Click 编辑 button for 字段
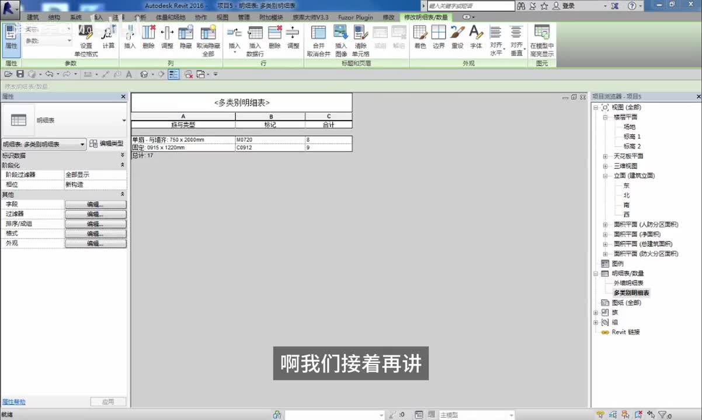The height and width of the screenshot is (420, 702). pyautogui.click(x=95, y=205)
